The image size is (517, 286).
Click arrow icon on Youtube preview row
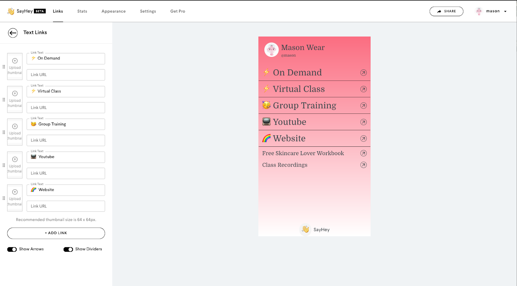pos(364,122)
